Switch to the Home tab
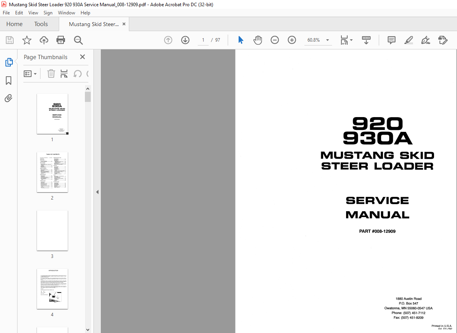 tap(14, 24)
